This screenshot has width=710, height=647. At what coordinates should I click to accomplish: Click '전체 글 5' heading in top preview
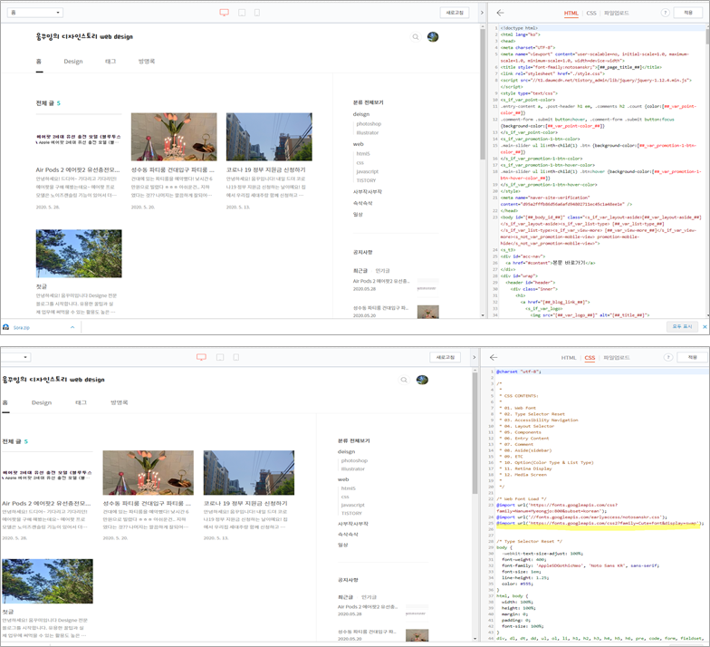point(48,103)
